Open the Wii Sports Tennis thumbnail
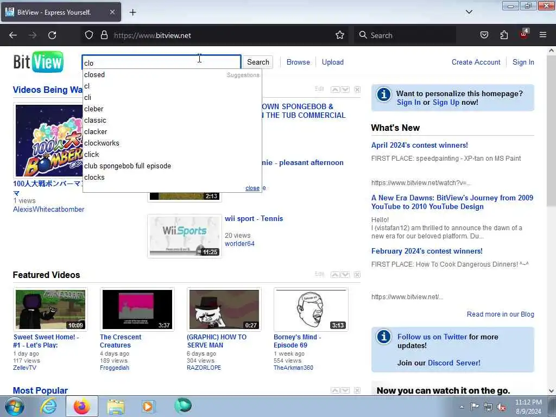 (x=185, y=236)
